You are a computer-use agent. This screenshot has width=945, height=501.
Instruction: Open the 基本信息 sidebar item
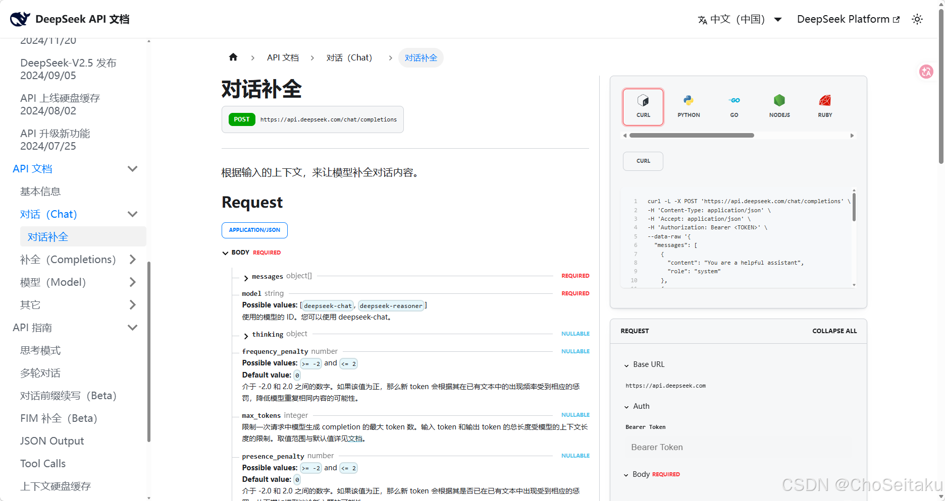40,192
